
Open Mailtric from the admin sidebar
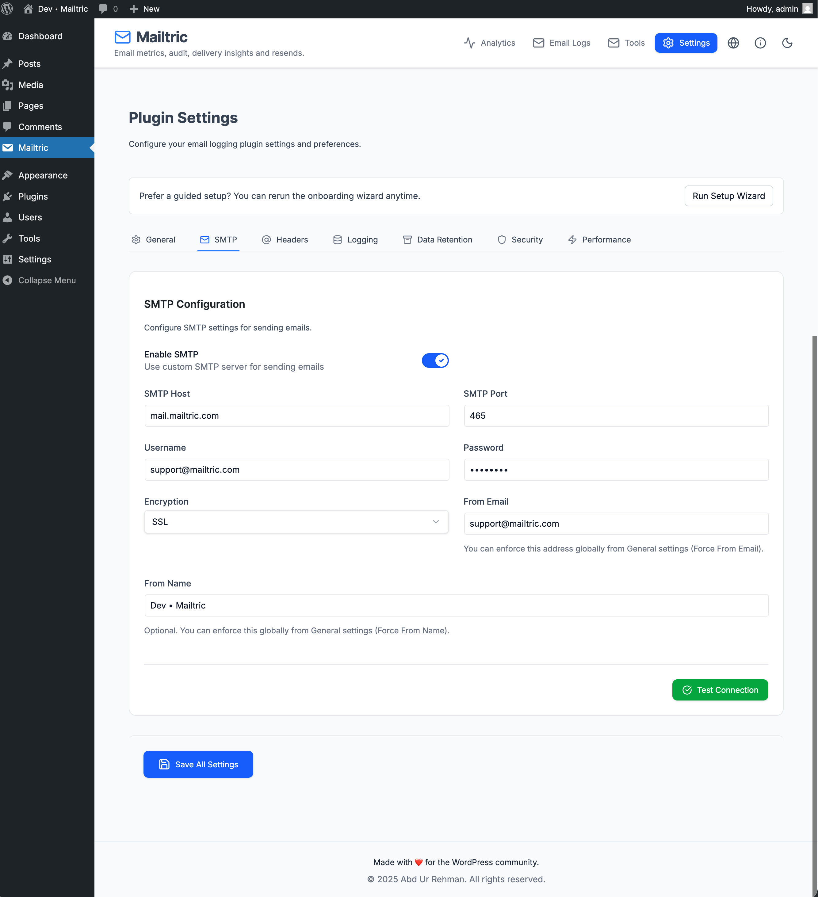pos(33,148)
